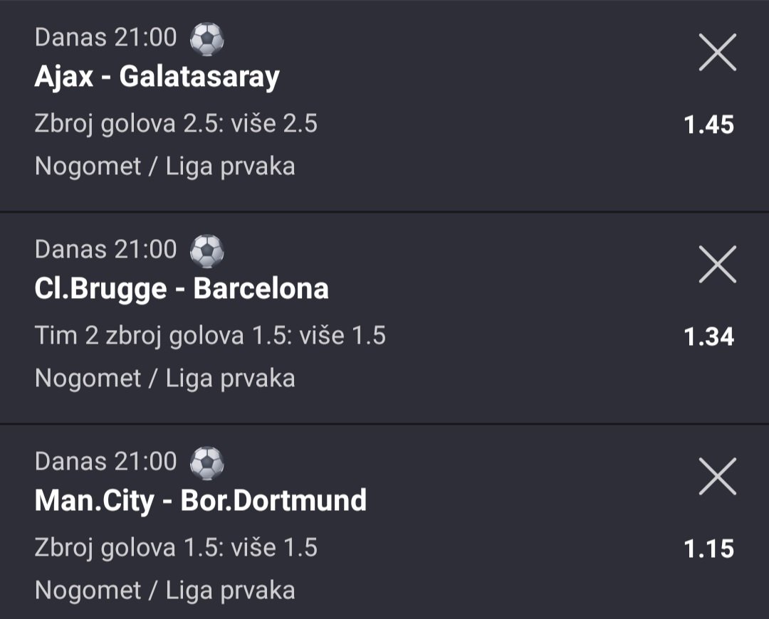The width and height of the screenshot is (769, 619).
Task: Click the 1.15 odds value
Action: pos(708,549)
